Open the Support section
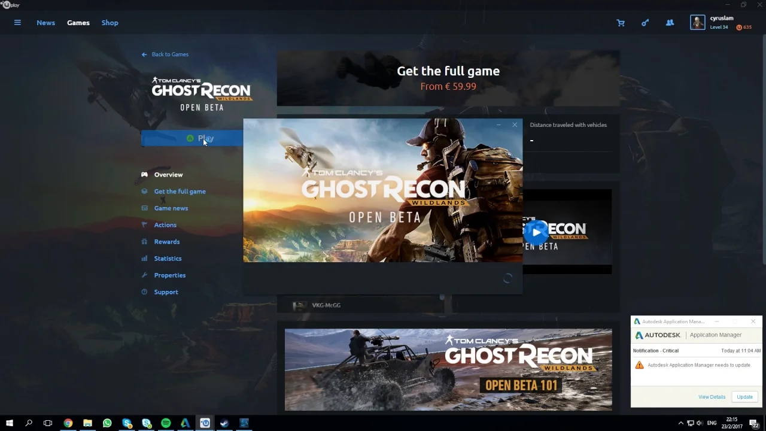This screenshot has width=766, height=431. 166,292
